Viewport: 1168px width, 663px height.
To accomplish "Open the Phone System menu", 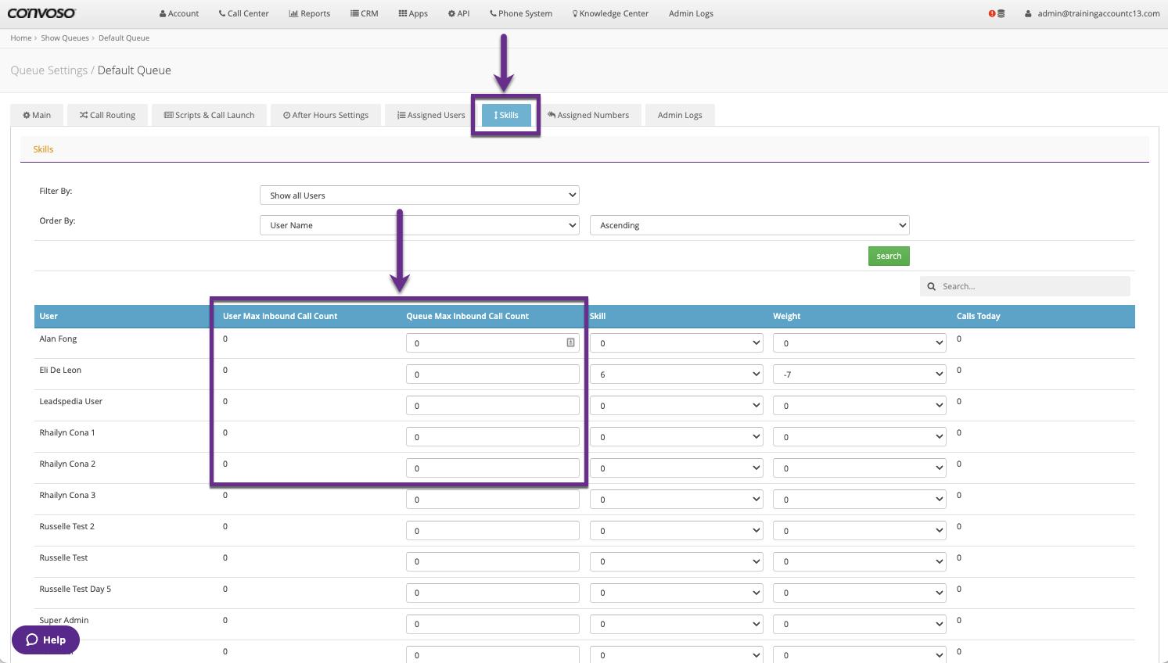I will pos(521,13).
